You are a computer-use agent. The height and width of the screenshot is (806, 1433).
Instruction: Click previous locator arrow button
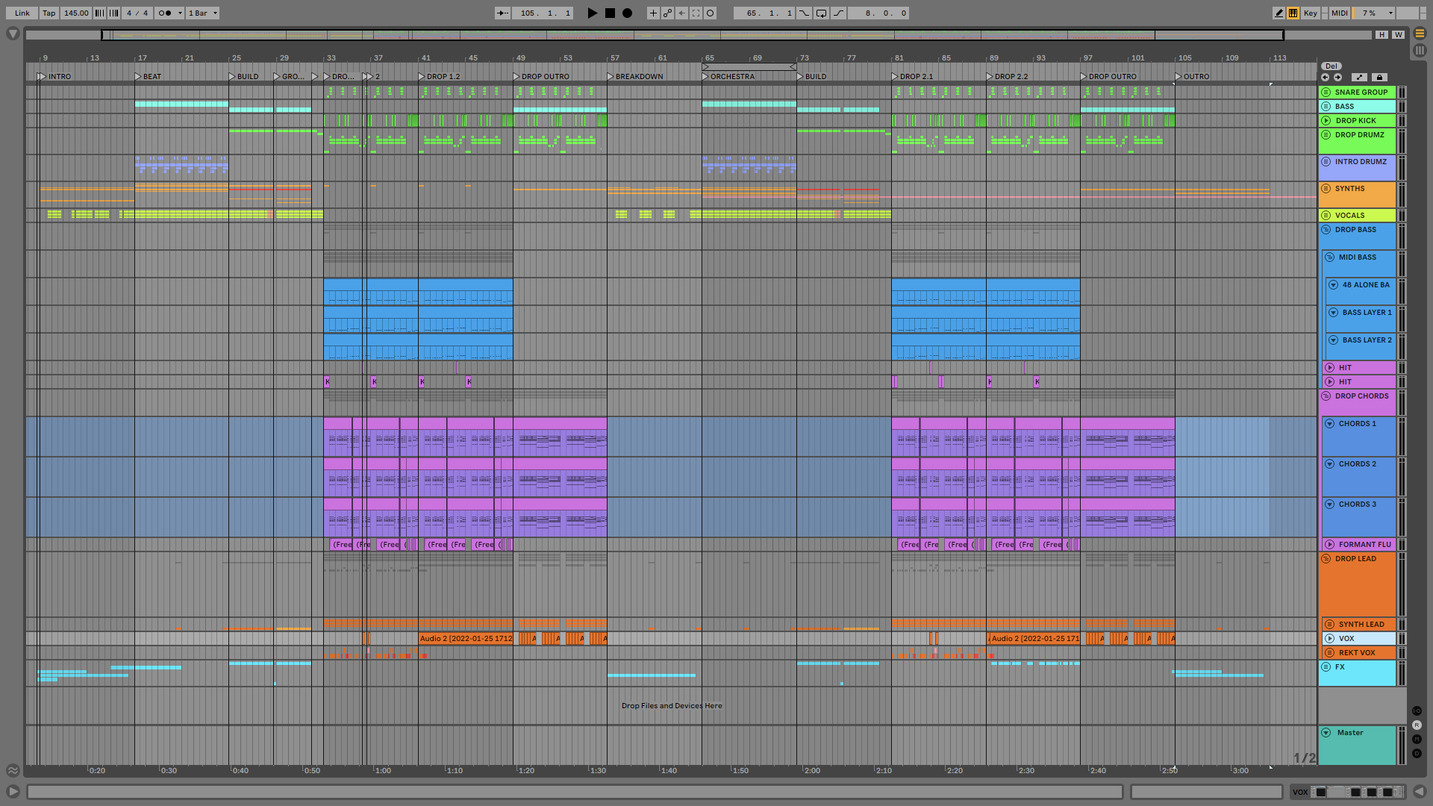(x=1325, y=77)
